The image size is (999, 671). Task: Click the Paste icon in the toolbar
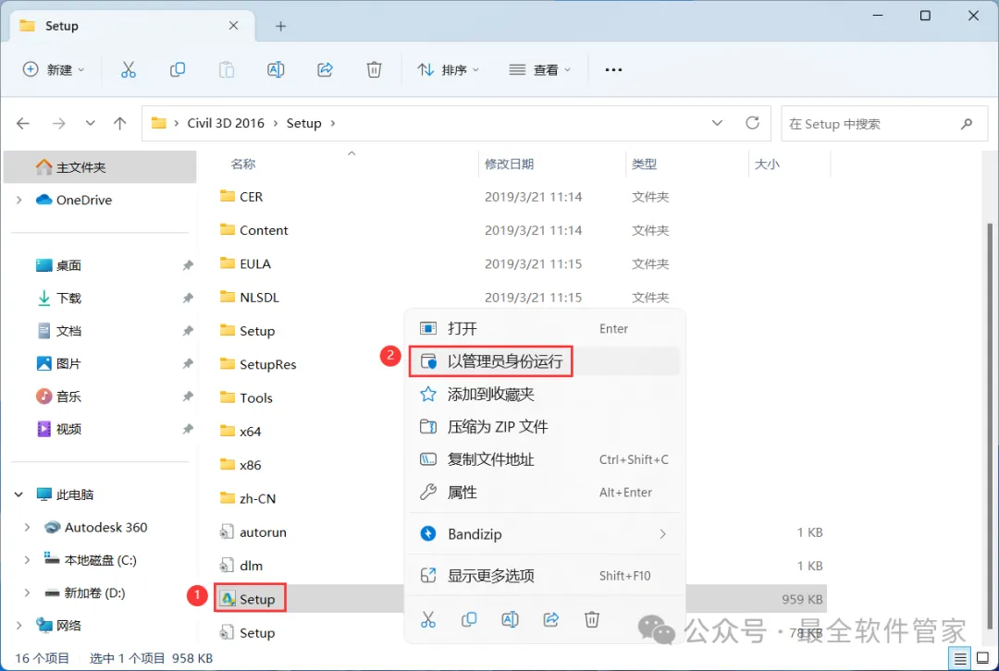227,69
